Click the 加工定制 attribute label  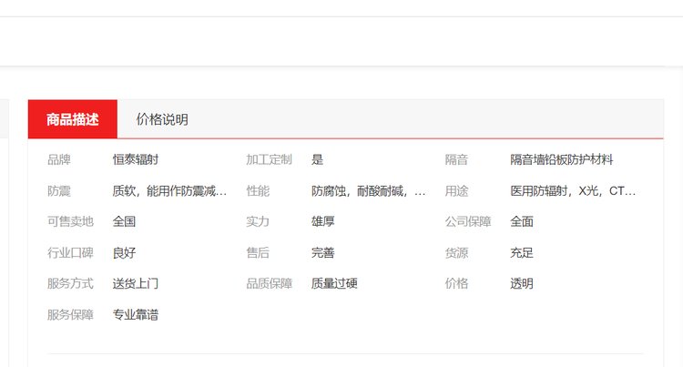tap(269, 159)
